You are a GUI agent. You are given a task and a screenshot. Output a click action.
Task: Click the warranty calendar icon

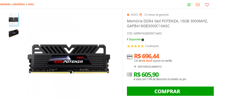pos(141,15)
